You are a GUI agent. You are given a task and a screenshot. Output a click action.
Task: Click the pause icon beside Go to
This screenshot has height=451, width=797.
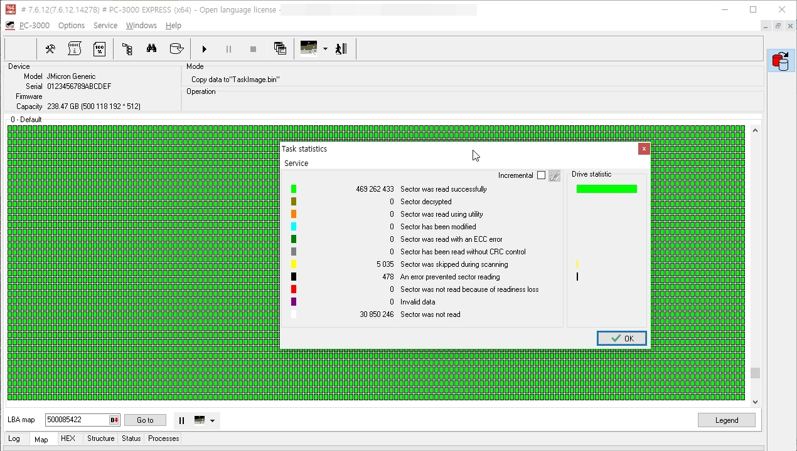181,420
